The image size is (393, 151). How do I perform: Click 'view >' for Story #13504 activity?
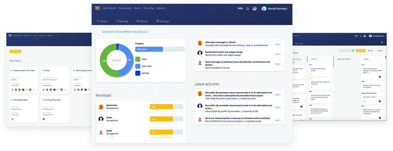click(278, 108)
